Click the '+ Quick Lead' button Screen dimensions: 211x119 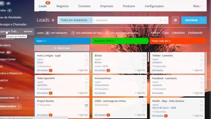tap(62, 48)
